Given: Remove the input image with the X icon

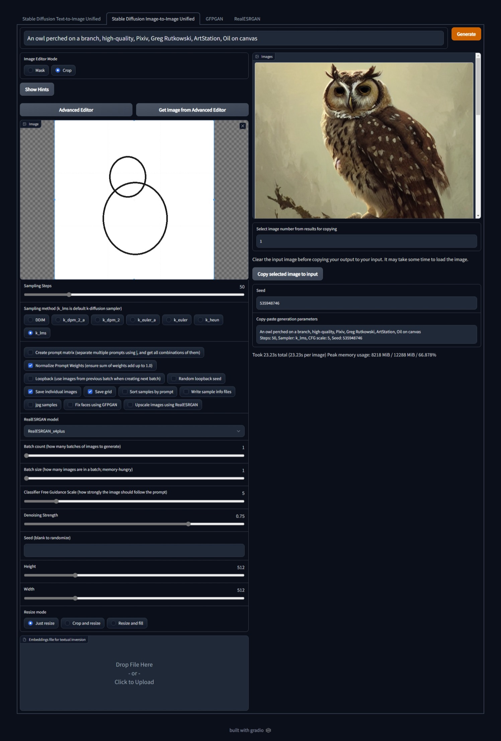Looking at the screenshot, I should click(243, 126).
